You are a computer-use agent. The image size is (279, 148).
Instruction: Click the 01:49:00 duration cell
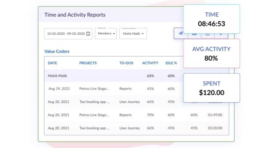coord(215,115)
